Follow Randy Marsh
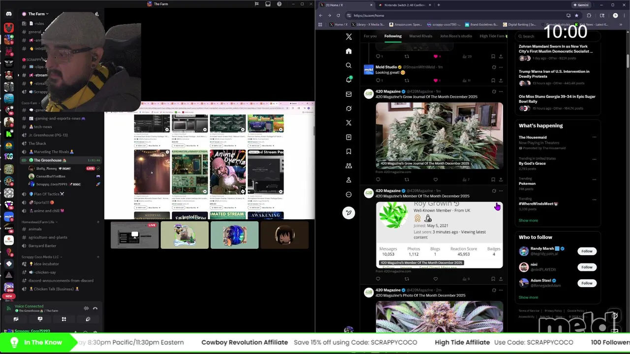The width and height of the screenshot is (630, 354). tap(587, 251)
